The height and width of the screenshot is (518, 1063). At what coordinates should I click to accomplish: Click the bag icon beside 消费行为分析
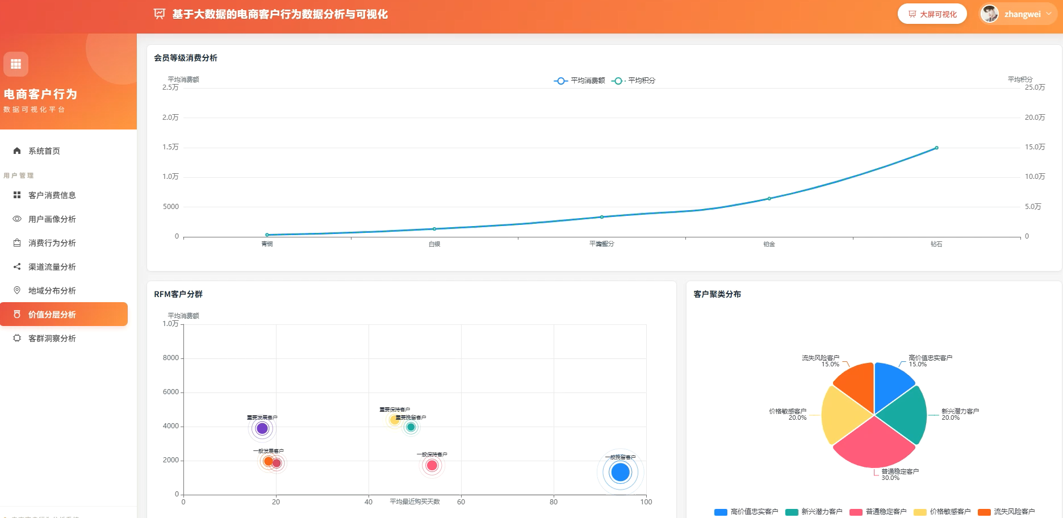click(x=17, y=243)
